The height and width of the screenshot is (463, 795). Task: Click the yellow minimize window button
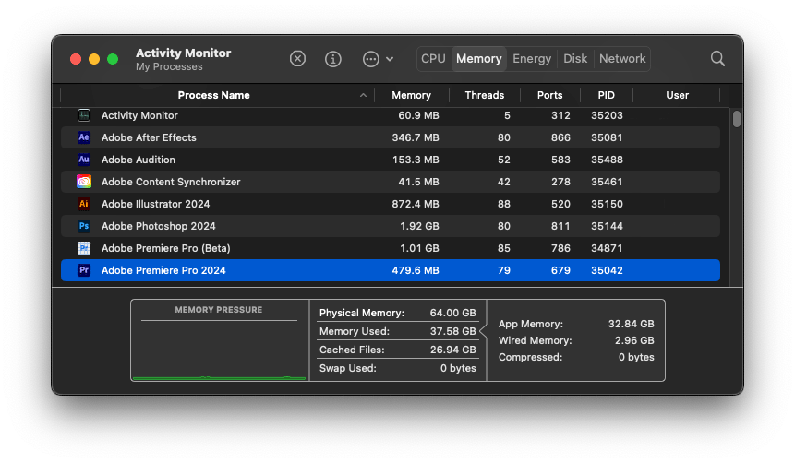94,59
